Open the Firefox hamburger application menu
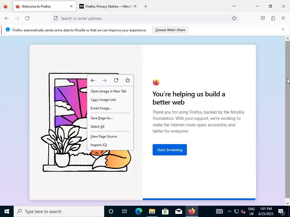The image size is (290, 217). (x=283, y=18)
